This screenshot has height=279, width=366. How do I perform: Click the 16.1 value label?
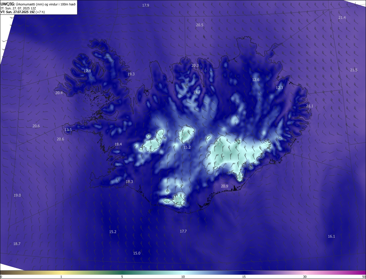click(x=331, y=236)
